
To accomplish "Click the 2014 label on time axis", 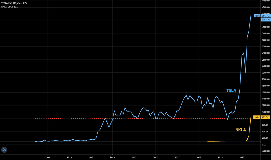I will [112, 157].
